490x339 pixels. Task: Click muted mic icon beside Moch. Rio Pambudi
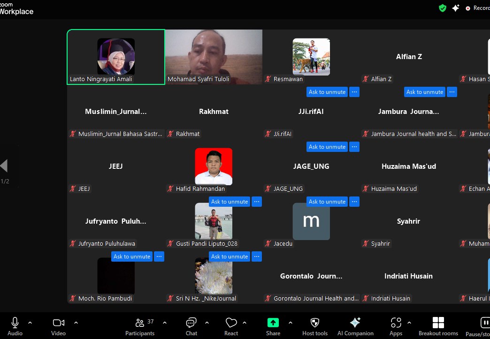pos(73,298)
